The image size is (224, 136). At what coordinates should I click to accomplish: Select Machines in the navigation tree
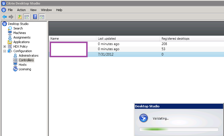tap(20, 33)
